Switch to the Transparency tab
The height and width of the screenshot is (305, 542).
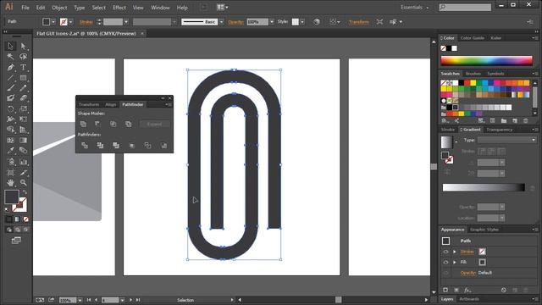500,130
